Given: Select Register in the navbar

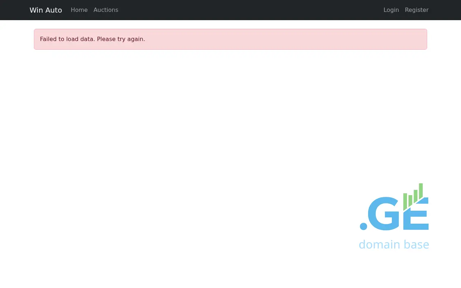Looking at the screenshot, I should coord(417,10).
